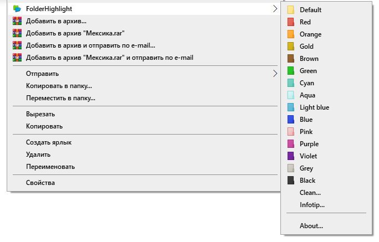Select the "Purple" label in submenu

point(309,144)
